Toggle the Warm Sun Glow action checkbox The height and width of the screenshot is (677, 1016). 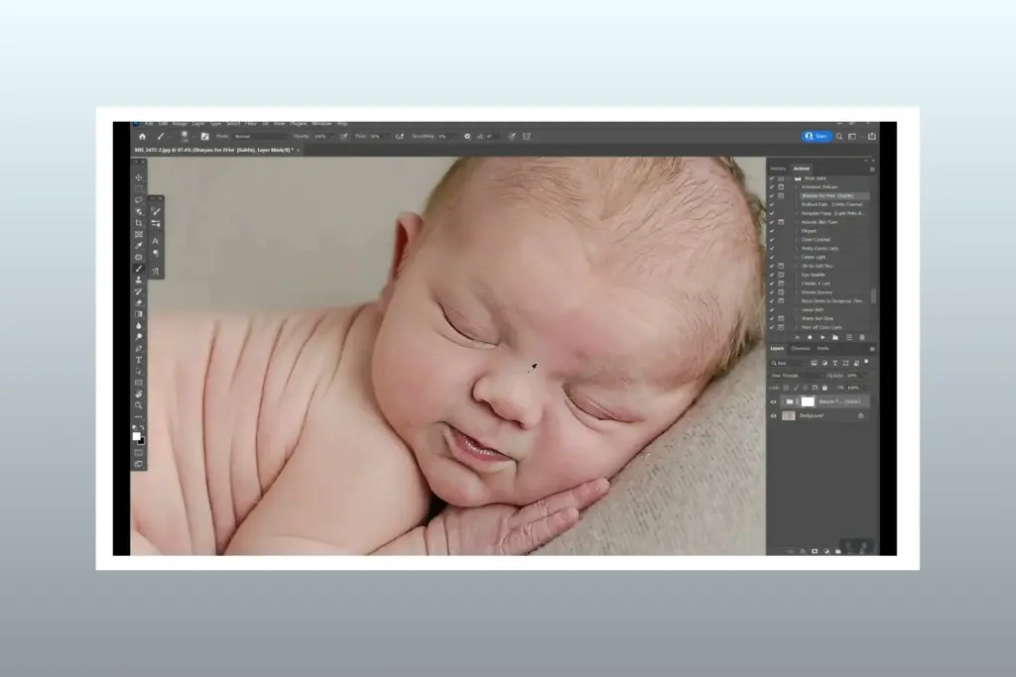(772, 317)
